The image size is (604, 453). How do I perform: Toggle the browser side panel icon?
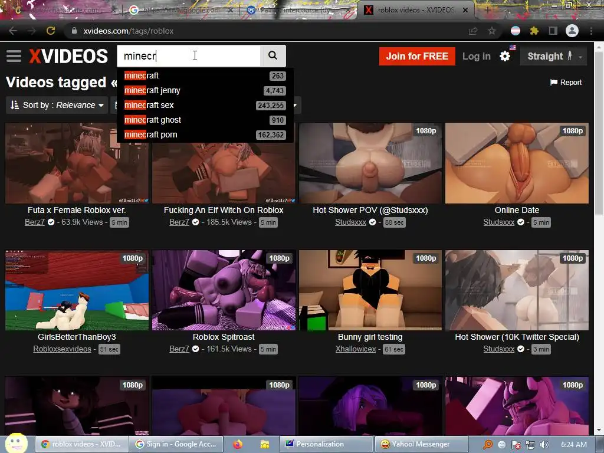click(553, 31)
